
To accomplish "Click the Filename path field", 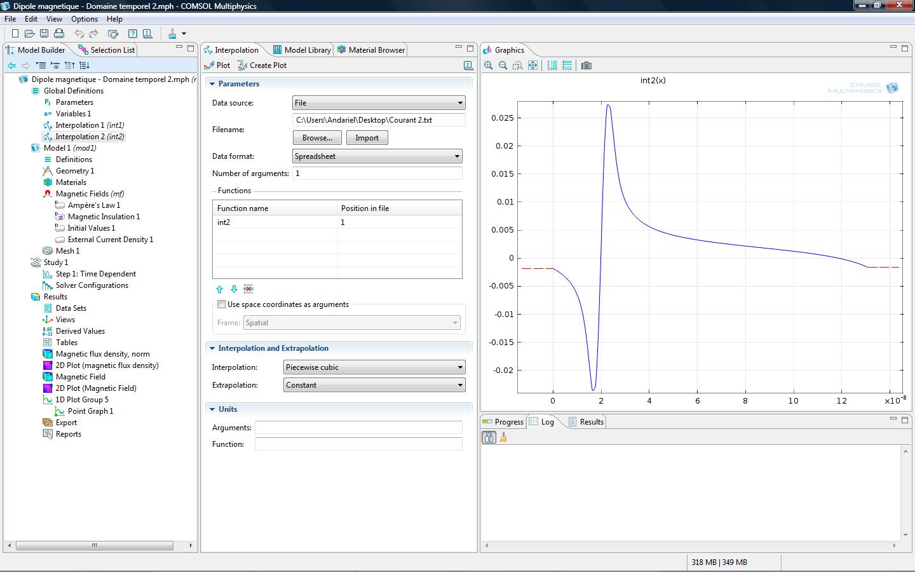I will click(379, 120).
